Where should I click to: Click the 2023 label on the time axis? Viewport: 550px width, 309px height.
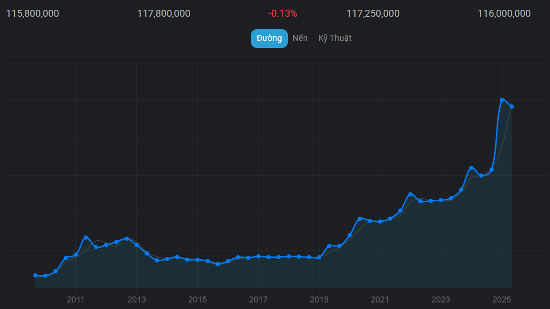(441, 300)
